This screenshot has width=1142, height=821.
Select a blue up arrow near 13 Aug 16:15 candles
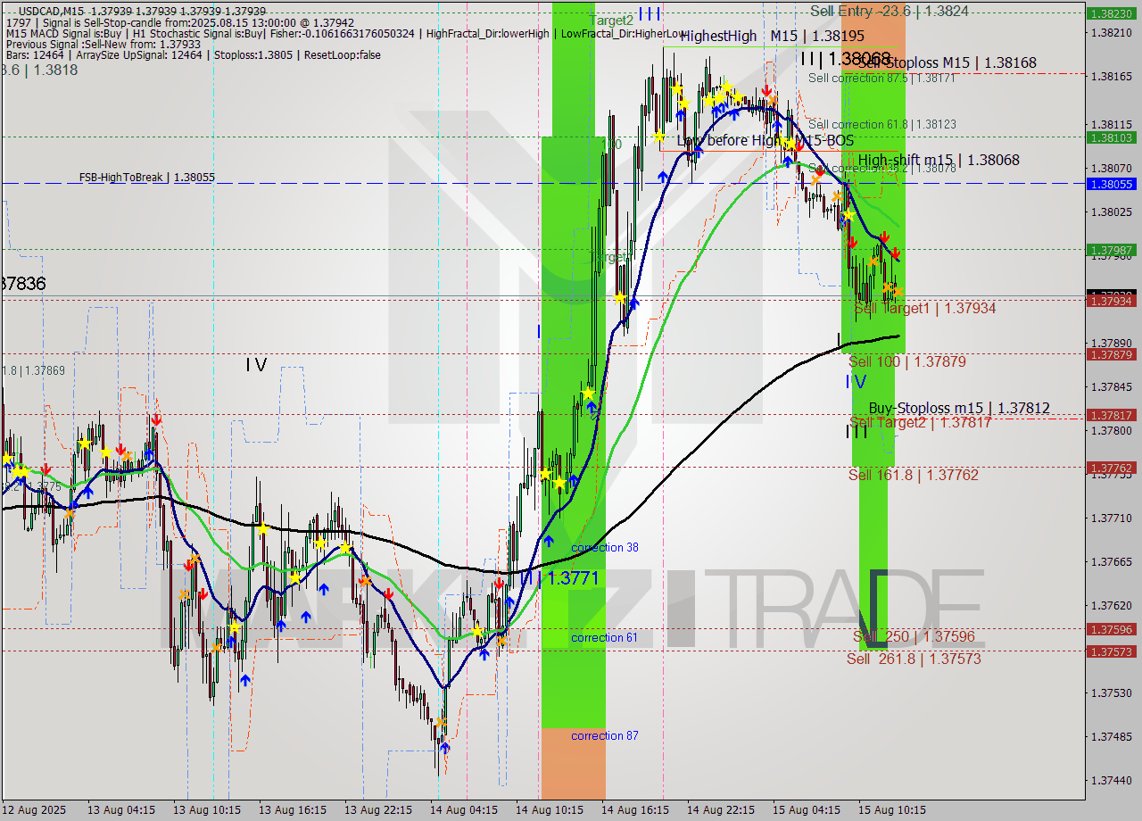pos(324,588)
